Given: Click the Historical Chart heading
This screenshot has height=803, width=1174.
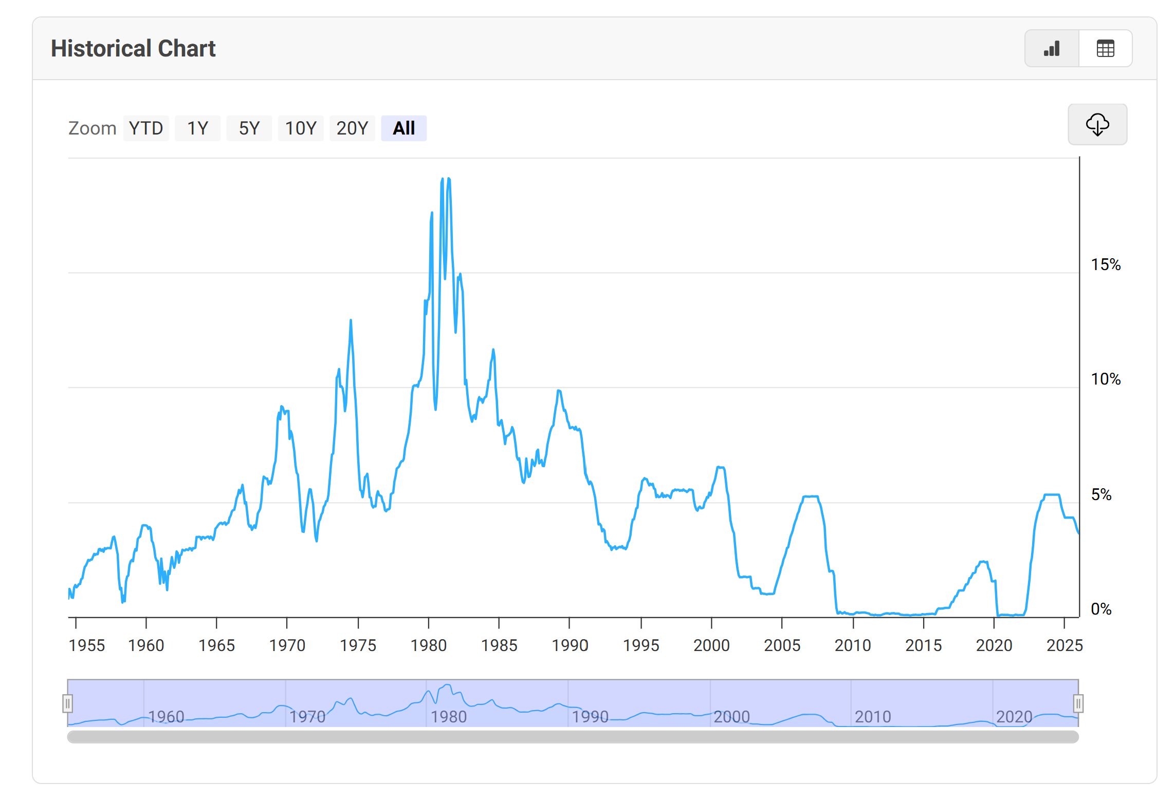Looking at the screenshot, I should click(133, 49).
